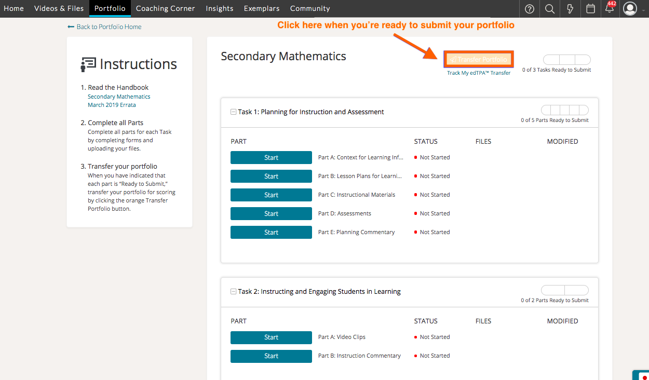Click the search magnifier icon

click(x=550, y=9)
